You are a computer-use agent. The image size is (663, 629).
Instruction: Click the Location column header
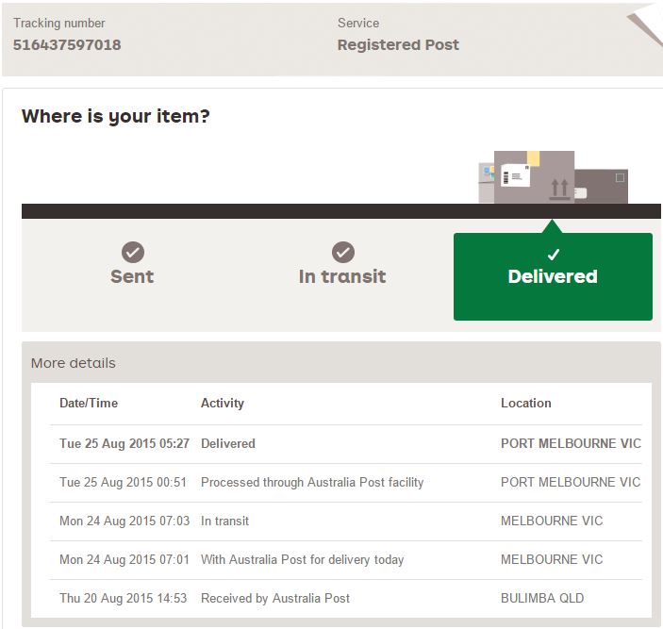526,403
